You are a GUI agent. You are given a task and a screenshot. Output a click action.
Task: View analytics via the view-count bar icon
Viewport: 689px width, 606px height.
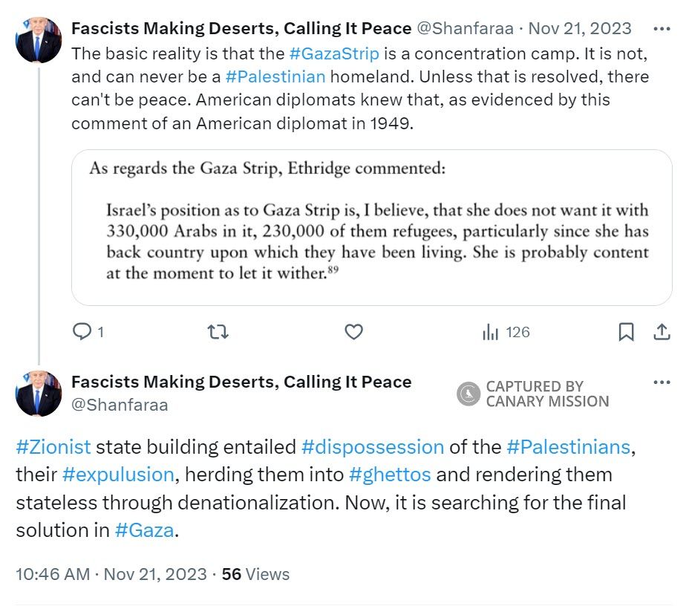(490, 333)
